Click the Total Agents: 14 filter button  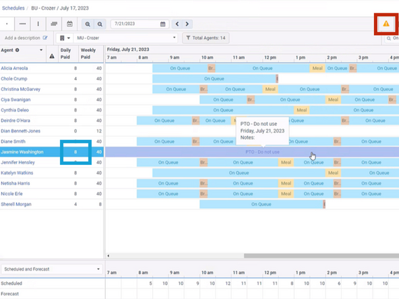206,38
